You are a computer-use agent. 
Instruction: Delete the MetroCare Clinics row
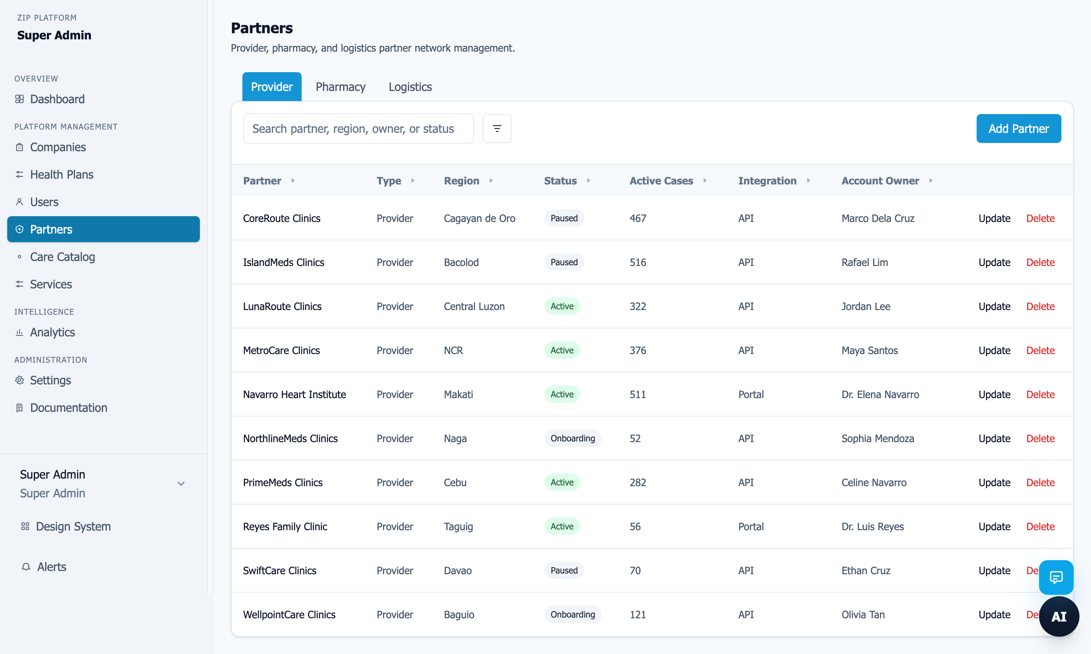pyautogui.click(x=1040, y=350)
